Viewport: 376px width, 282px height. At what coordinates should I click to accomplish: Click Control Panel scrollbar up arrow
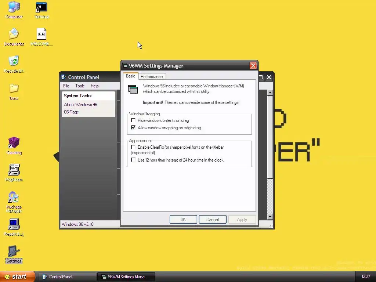(270, 93)
